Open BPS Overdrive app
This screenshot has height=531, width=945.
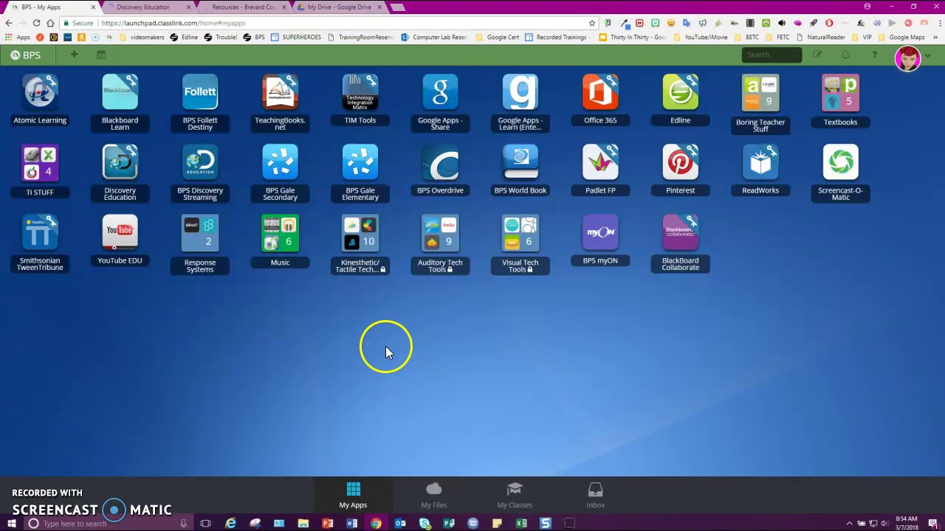(x=440, y=162)
